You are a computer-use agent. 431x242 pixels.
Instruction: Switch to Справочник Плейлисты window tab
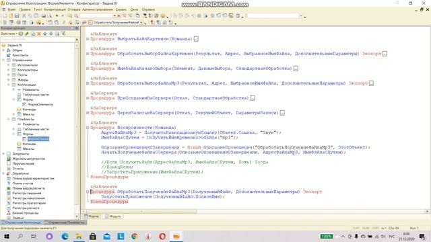[x=65, y=223]
